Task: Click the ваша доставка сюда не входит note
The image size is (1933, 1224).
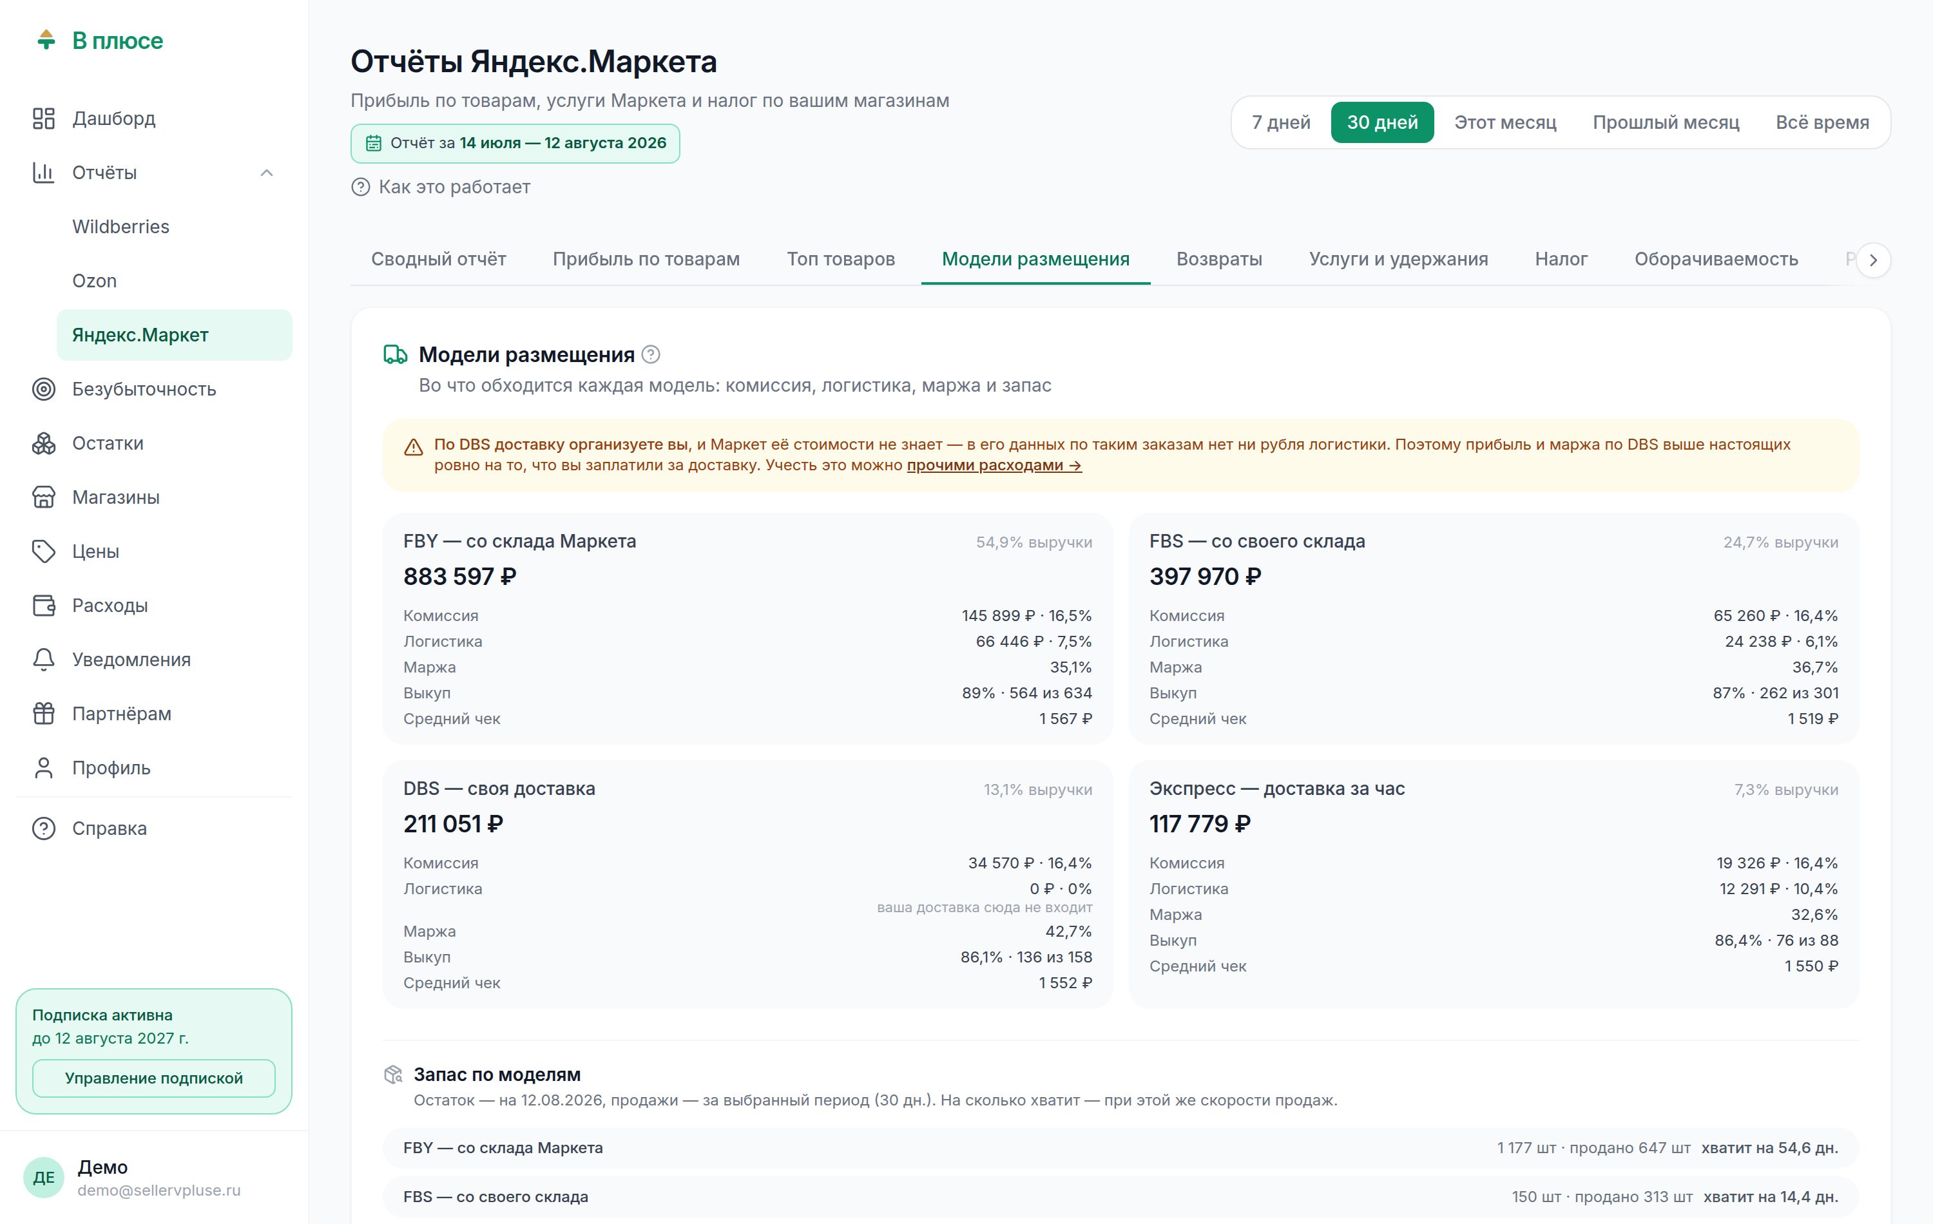Action: coord(984,908)
